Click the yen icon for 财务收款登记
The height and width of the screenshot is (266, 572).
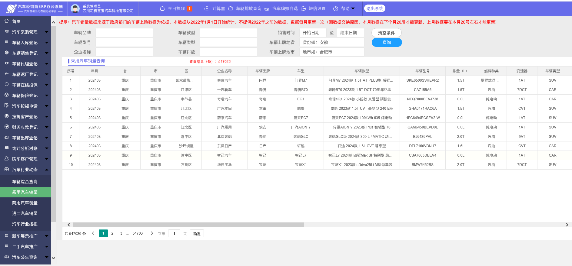[x=7, y=127]
